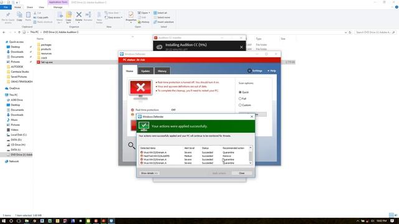Click the Back navigation arrow in Explorer
This screenshot has width=399, height=224.
click(x=4, y=32)
